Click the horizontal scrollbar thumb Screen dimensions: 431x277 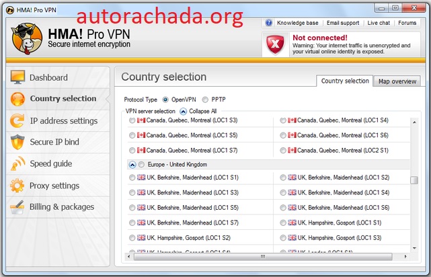pos(263,257)
